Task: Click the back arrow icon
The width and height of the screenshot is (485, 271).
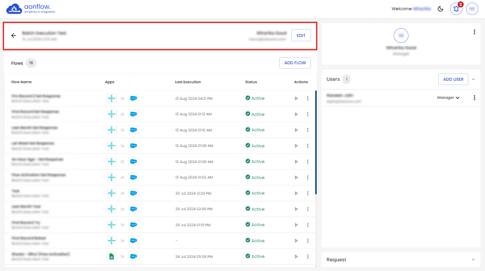Action: (x=14, y=36)
